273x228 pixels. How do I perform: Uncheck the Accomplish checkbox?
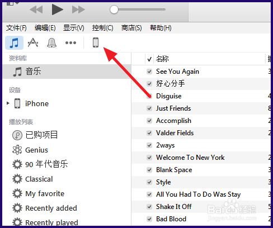pos(149,121)
